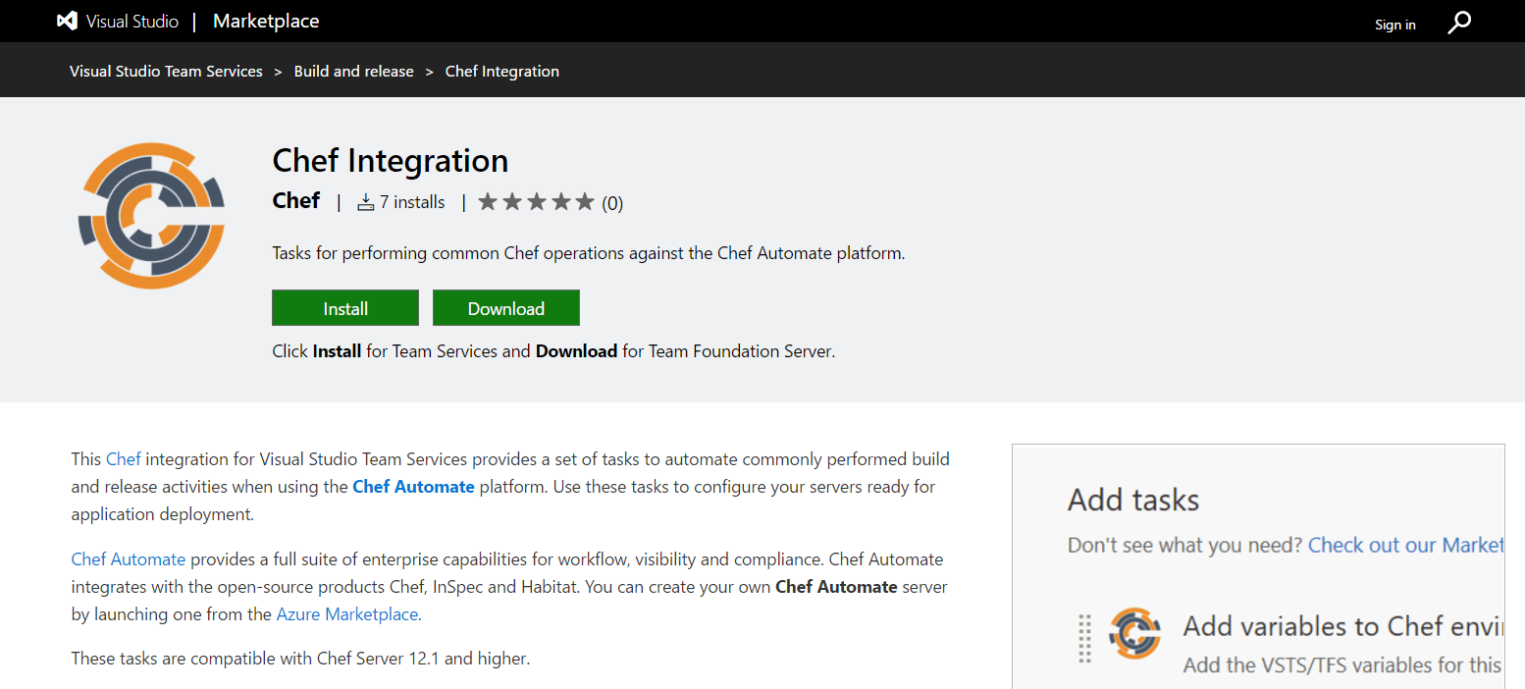Select the Visual Studio Team Services breadcrumb
The width and height of the screenshot is (1525, 689).
pyautogui.click(x=165, y=71)
